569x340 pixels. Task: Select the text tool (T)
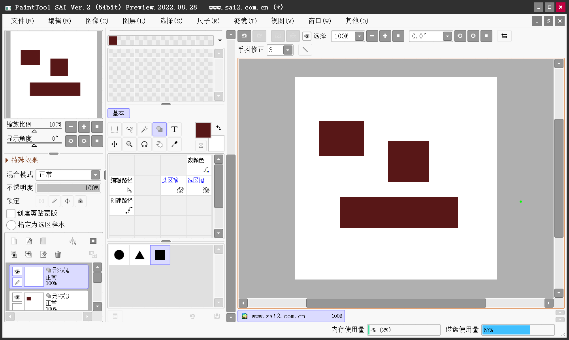coord(174,129)
